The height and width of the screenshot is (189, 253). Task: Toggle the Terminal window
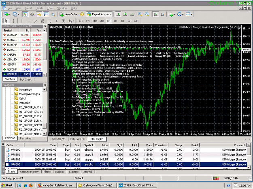pos(46,14)
